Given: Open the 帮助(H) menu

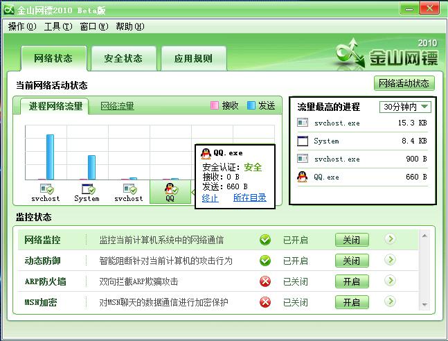Looking at the screenshot, I should [x=130, y=26].
